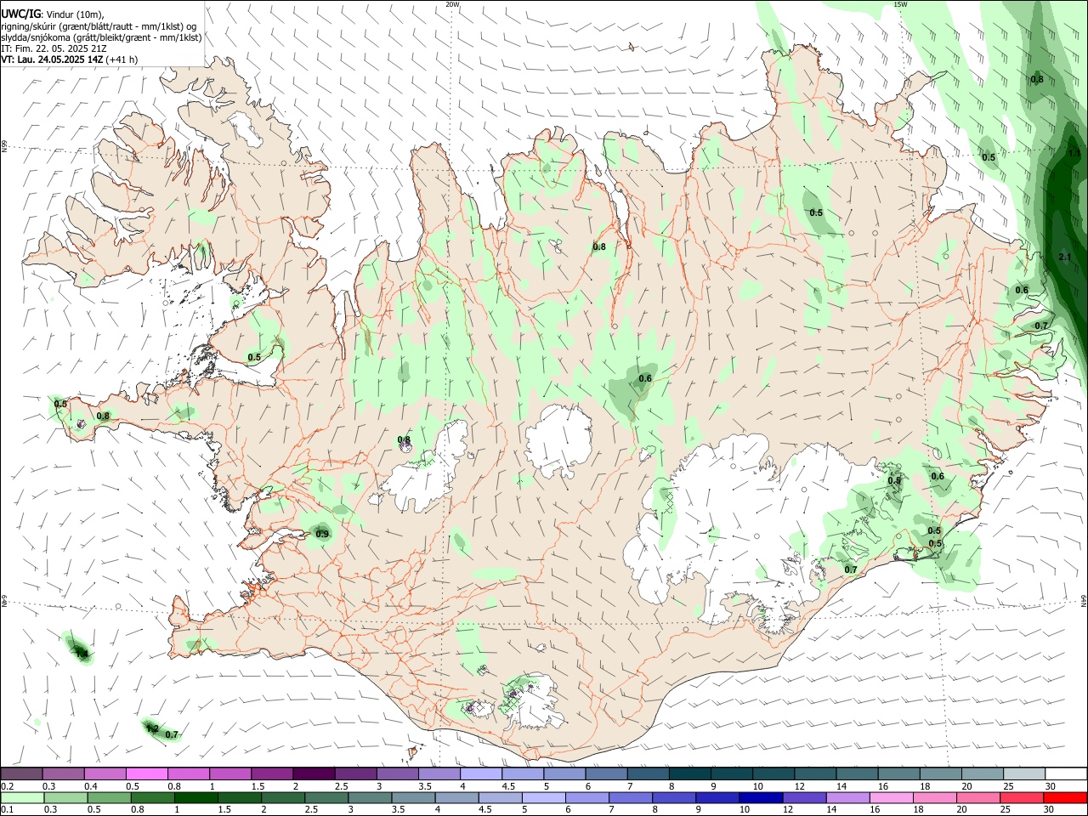This screenshot has width=1088, height=816.
Task: Click the '64N' latitude label on right edge
Action: click(x=1084, y=600)
